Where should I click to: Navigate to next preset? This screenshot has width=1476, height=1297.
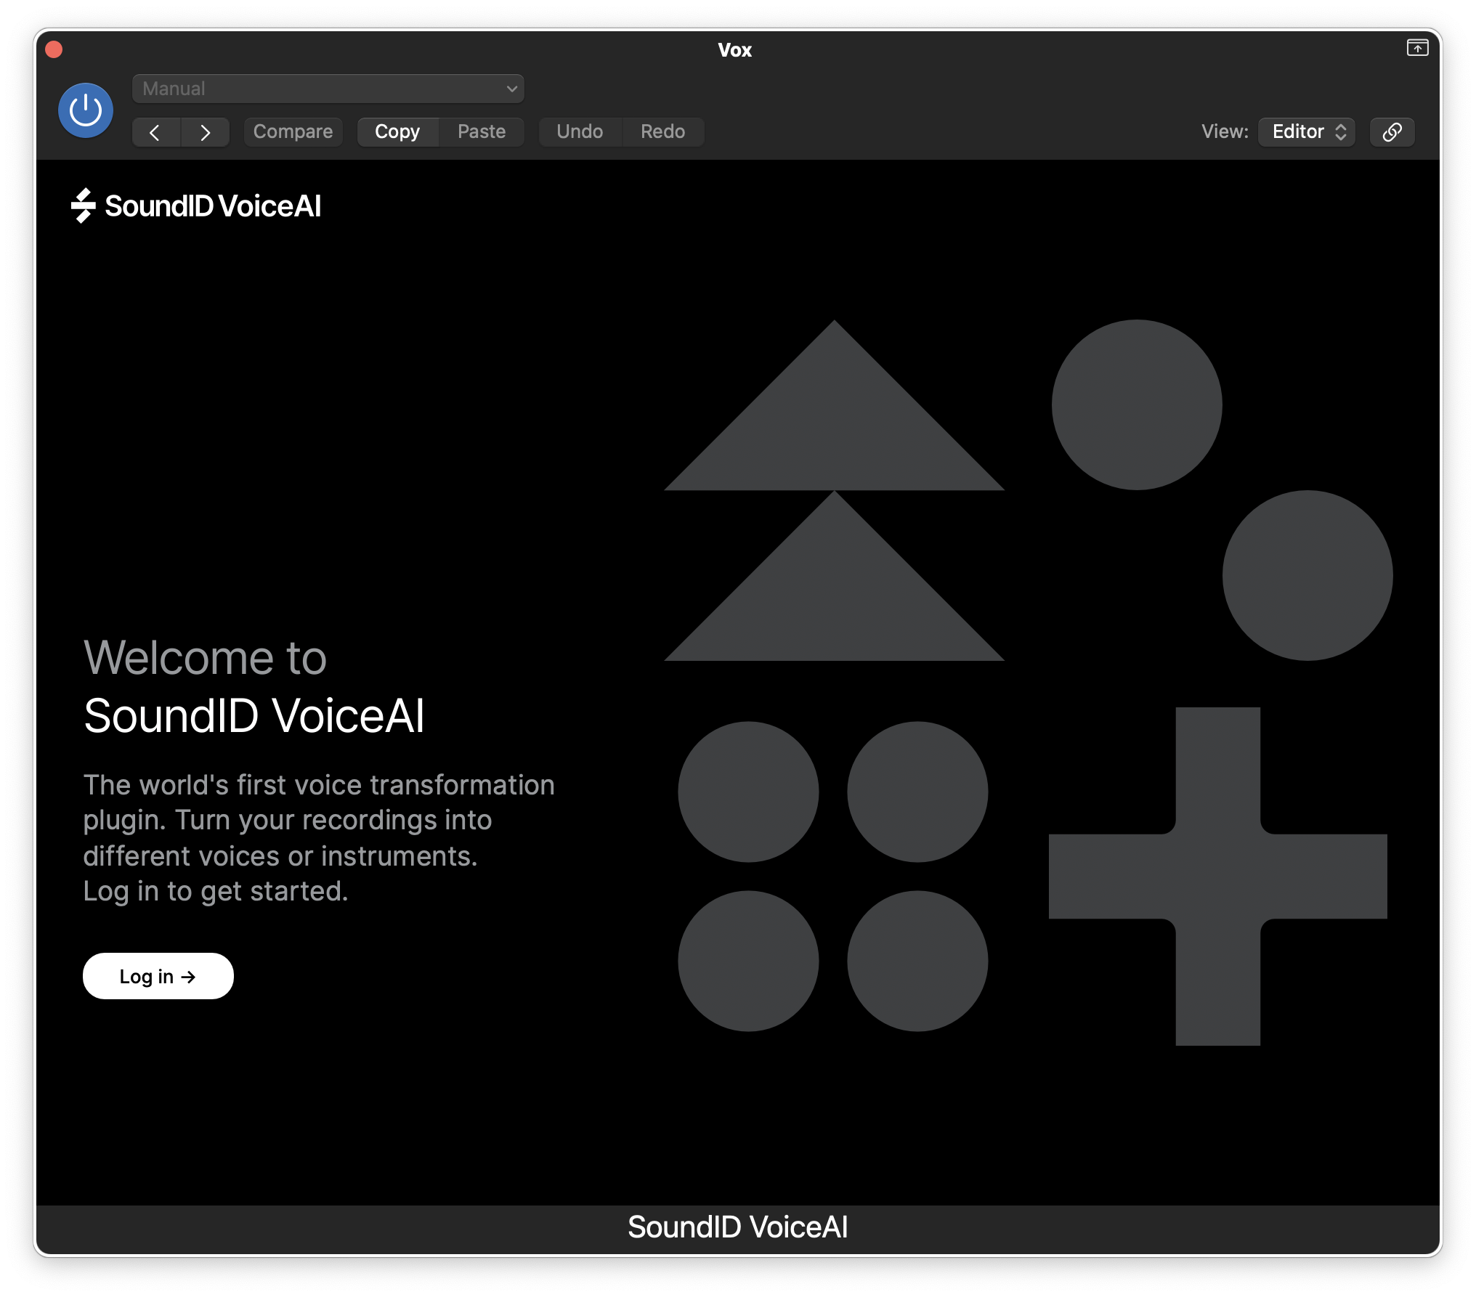point(205,131)
